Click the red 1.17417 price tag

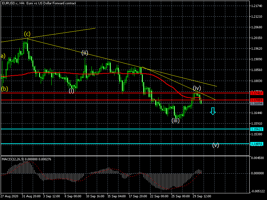click(257, 93)
